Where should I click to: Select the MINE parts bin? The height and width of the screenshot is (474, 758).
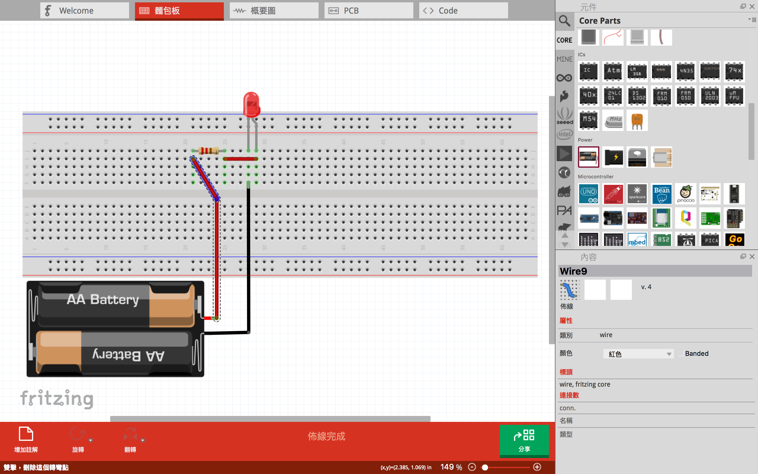coord(564,59)
